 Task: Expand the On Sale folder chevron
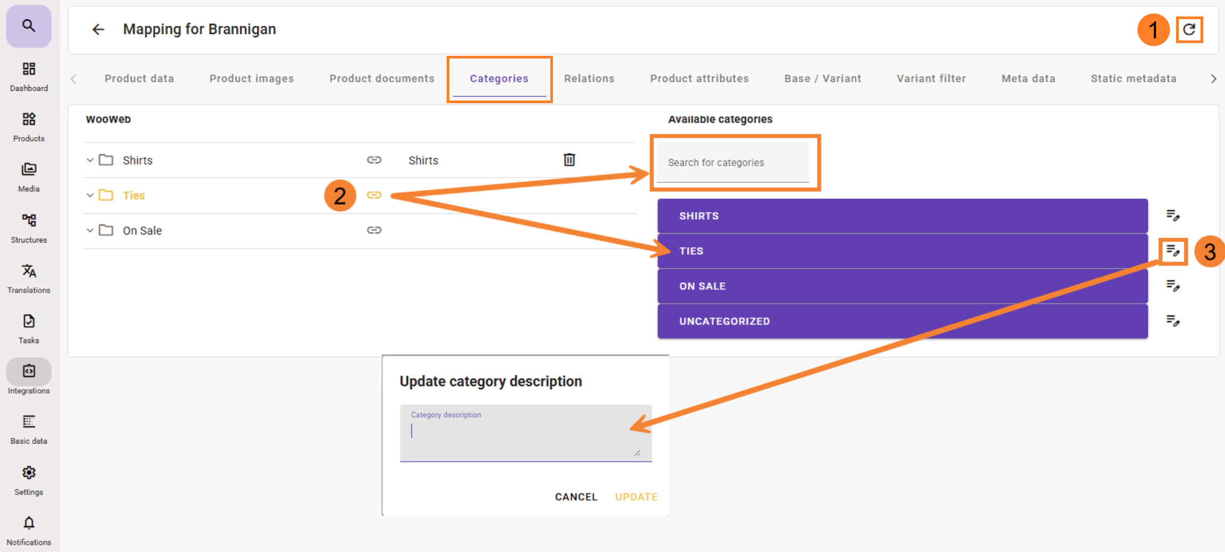coord(90,230)
